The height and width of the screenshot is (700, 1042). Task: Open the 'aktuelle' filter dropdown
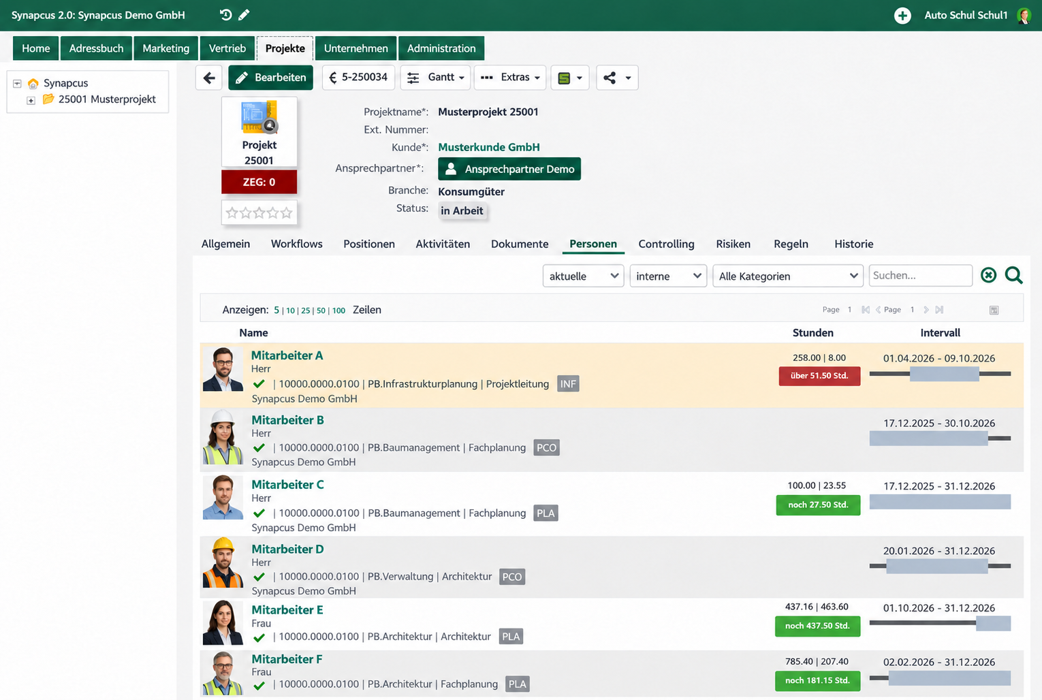tap(583, 276)
